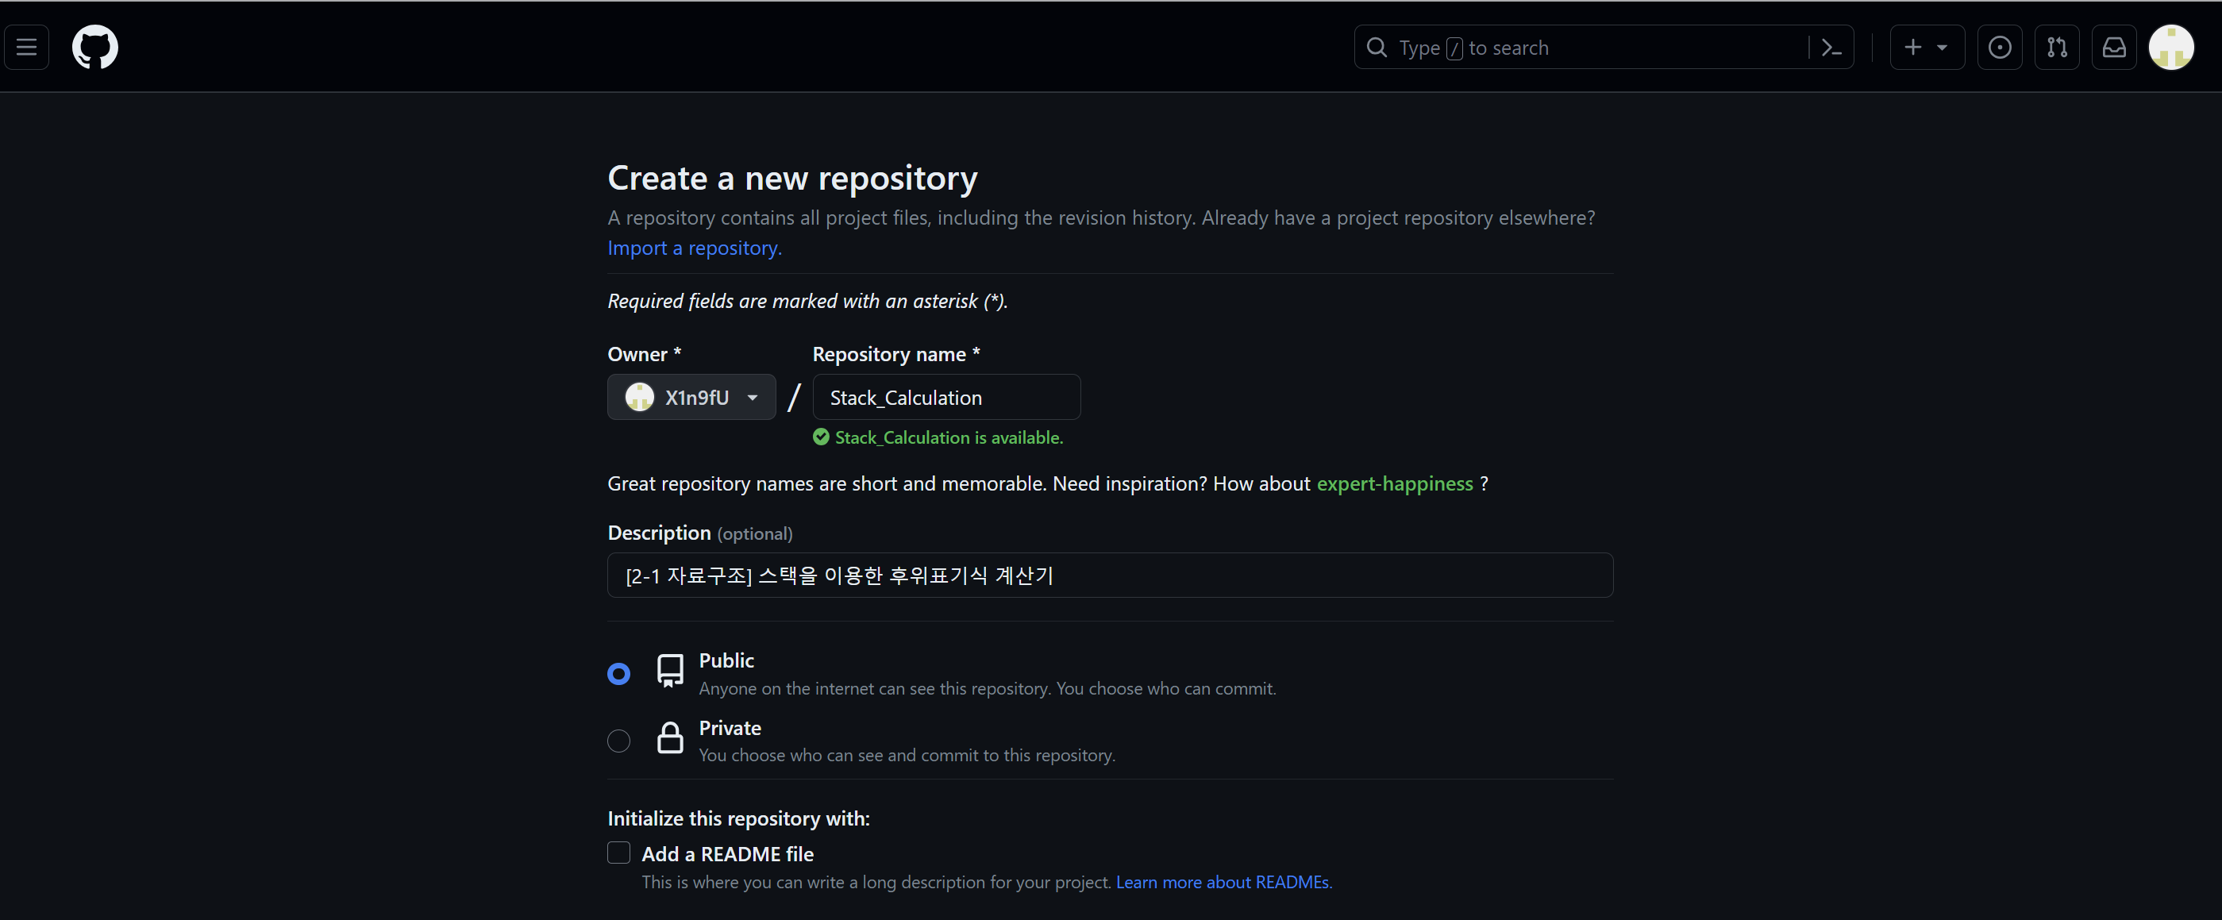Select the Public visibility radio button
The width and height of the screenshot is (2222, 920).
[618, 673]
